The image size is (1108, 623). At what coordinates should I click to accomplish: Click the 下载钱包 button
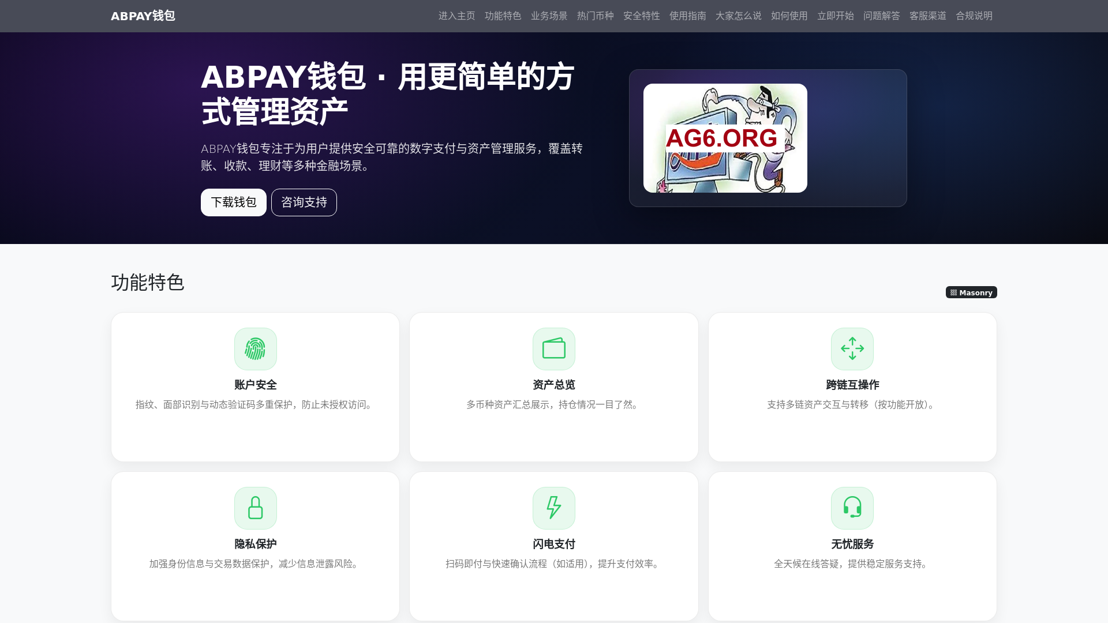pos(234,202)
